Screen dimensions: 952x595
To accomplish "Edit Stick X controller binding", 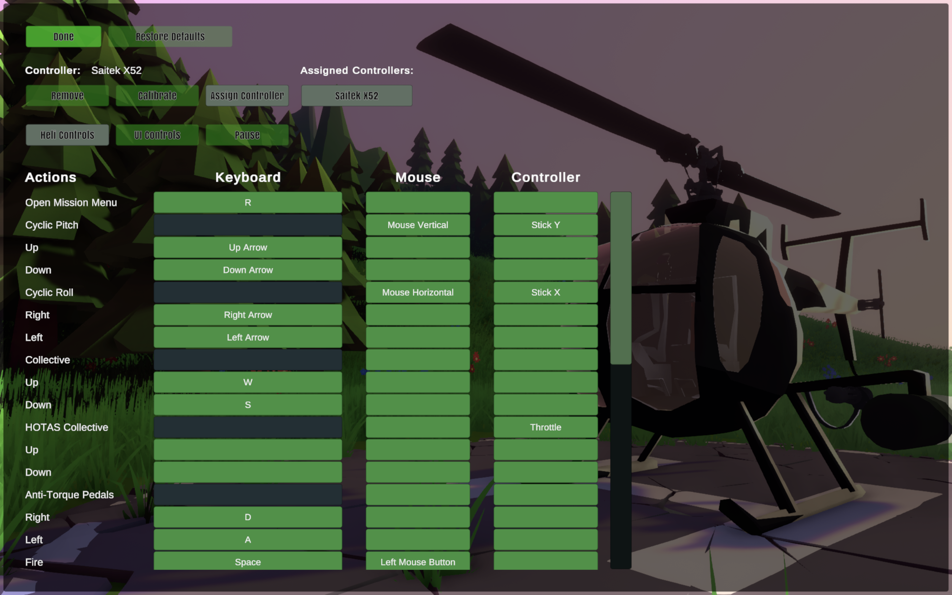I will 545,292.
